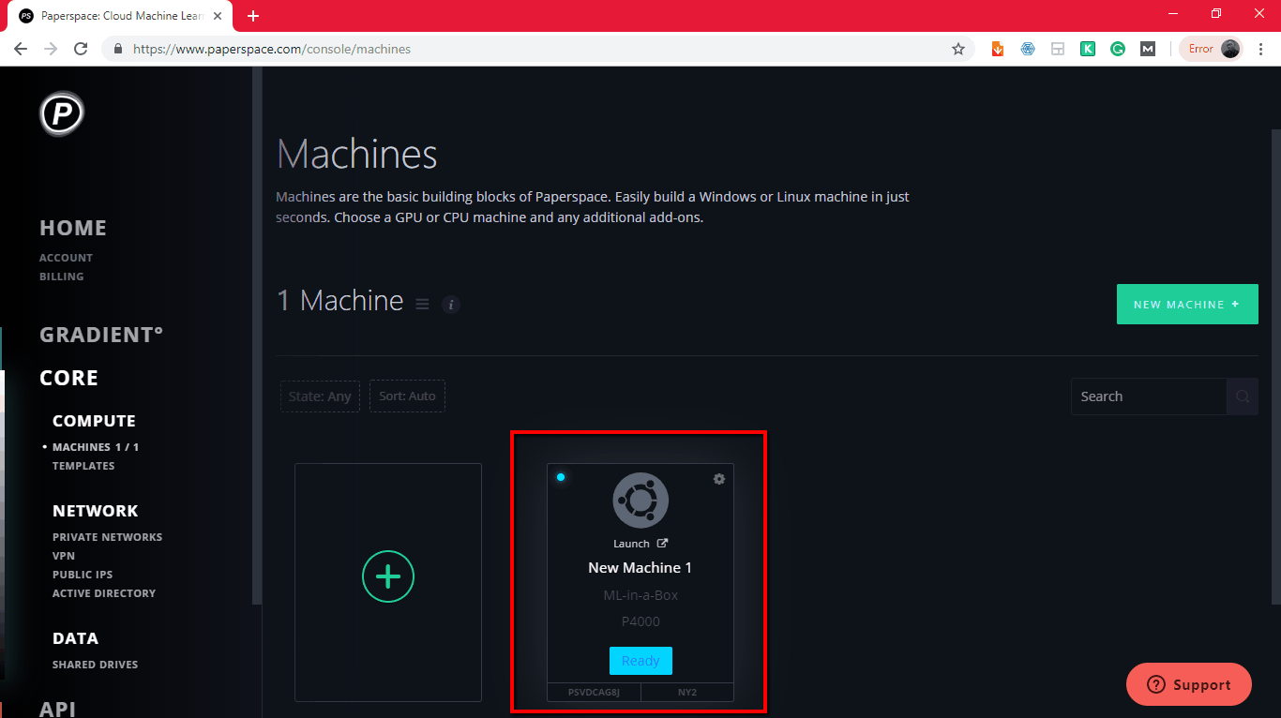
Task: Open the Sort: Auto dropdown
Action: (407, 396)
